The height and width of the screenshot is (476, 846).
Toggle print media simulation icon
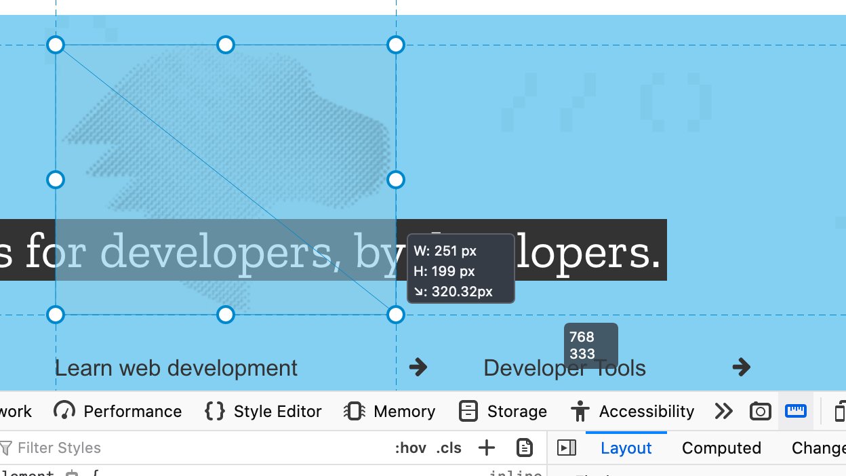(524, 448)
